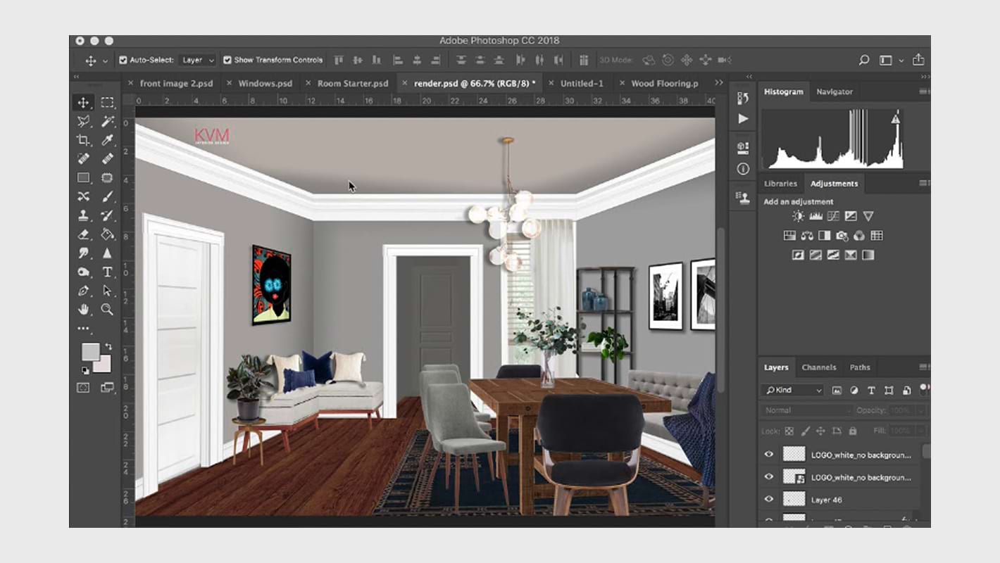The height and width of the screenshot is (563, 1000).
Task: Pick the Magic Wand tool
Action: (x=107, y=121)
